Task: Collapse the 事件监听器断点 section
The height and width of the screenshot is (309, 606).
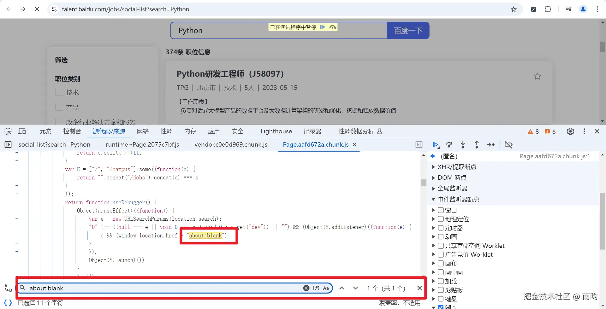Action: pos(434,199)
